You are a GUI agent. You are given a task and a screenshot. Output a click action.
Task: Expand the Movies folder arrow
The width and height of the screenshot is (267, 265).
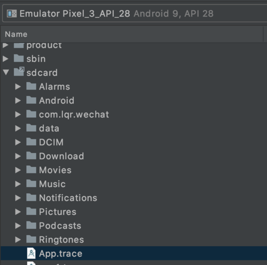coord(18,170)
